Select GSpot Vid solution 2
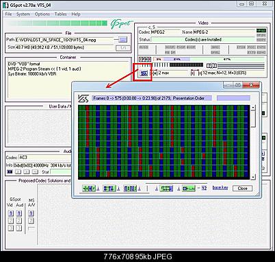The image size is (275, 262). [x=10, y=221]
